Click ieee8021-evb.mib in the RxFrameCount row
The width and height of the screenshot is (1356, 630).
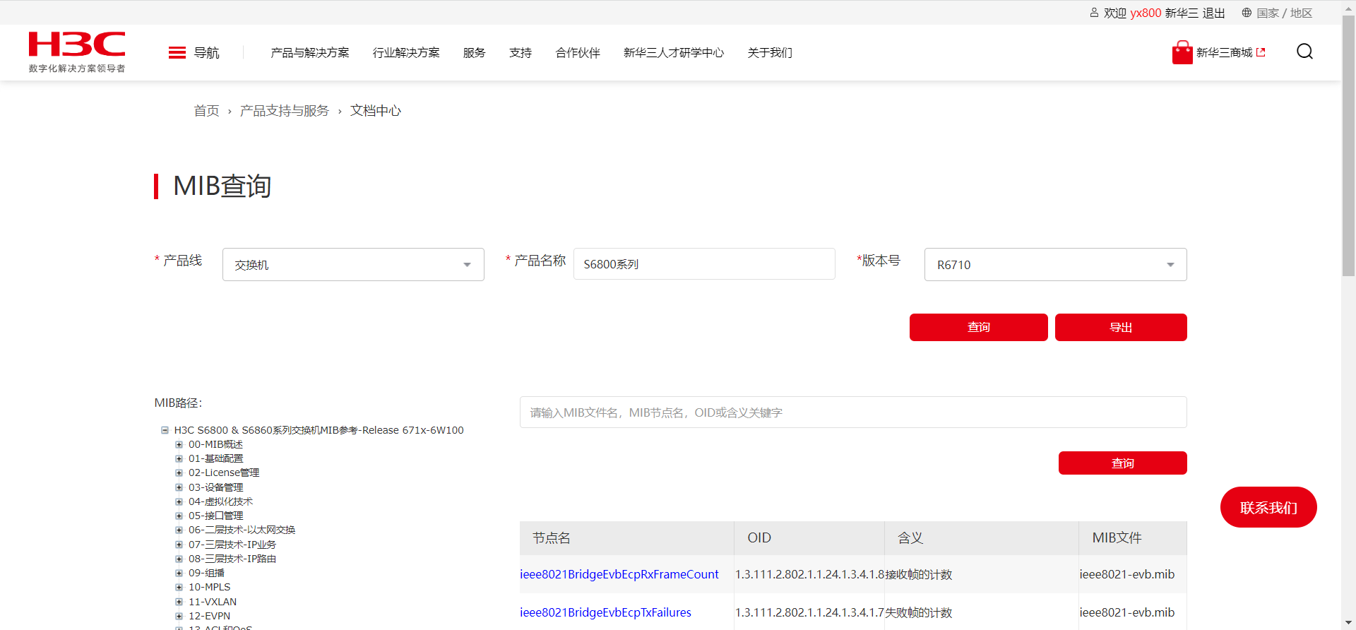(x=1127, y=574)
